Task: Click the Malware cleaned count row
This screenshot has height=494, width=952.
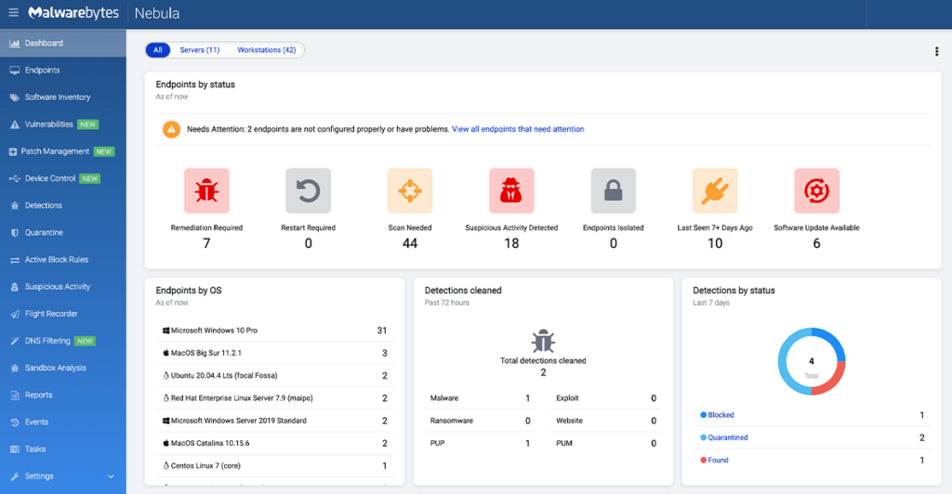Action: (x=481, y=398)
